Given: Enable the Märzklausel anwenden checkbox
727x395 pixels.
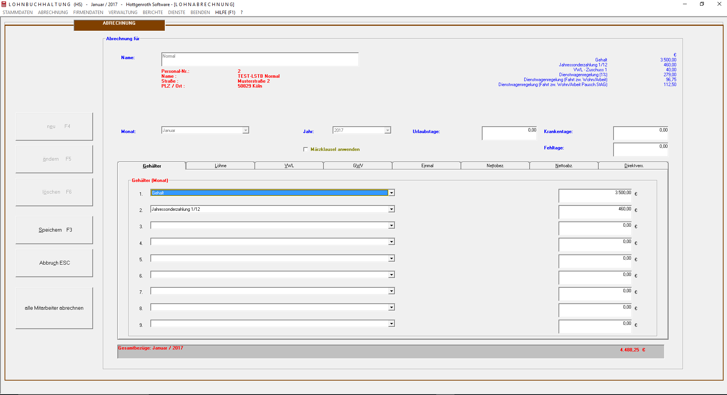Looking at the screenshot, I should (306, 149).
